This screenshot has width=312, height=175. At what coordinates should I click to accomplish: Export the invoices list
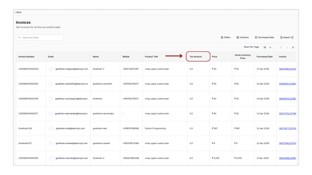(285, 37)
